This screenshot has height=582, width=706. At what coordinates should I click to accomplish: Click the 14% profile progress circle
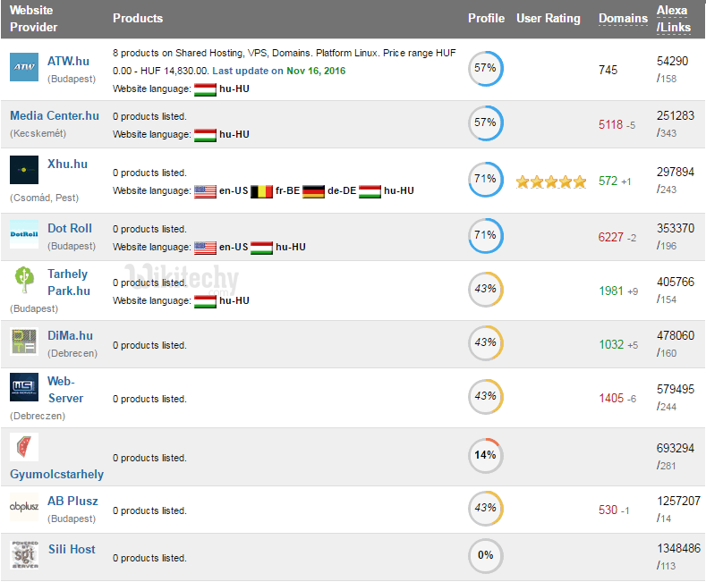485,455
